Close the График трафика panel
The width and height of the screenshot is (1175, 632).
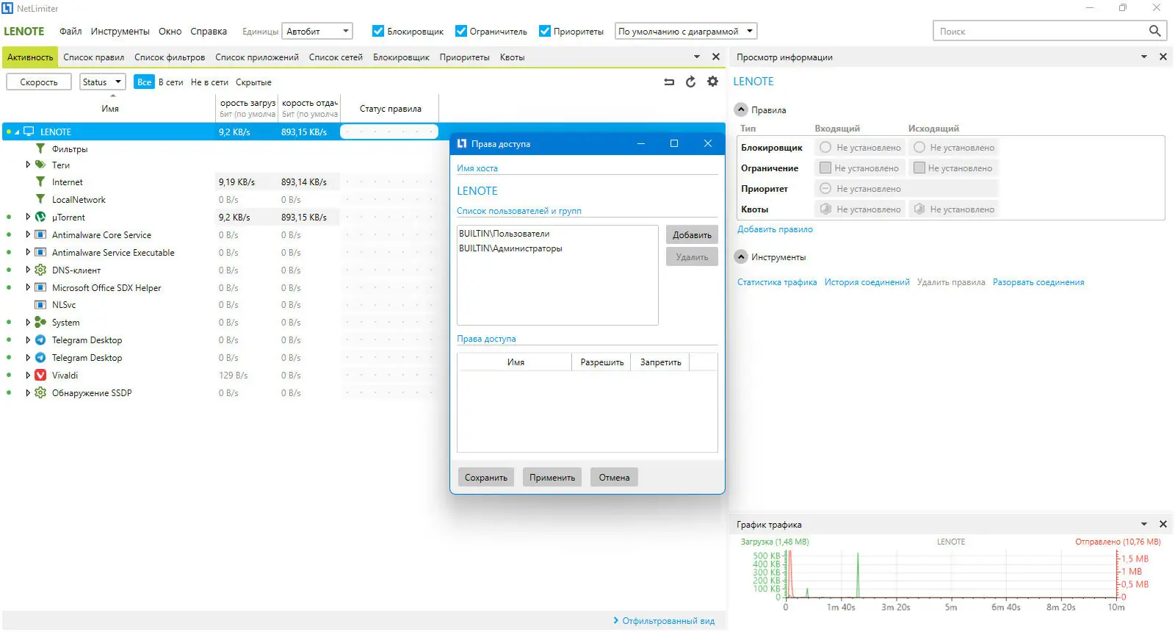coord(1163,524)
